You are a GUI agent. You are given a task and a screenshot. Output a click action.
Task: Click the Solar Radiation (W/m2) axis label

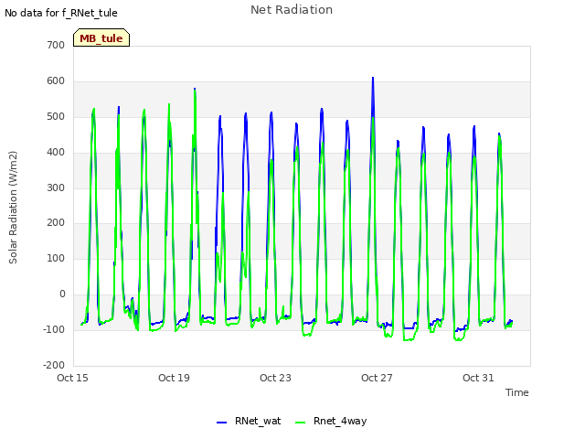tap(13, 208)
